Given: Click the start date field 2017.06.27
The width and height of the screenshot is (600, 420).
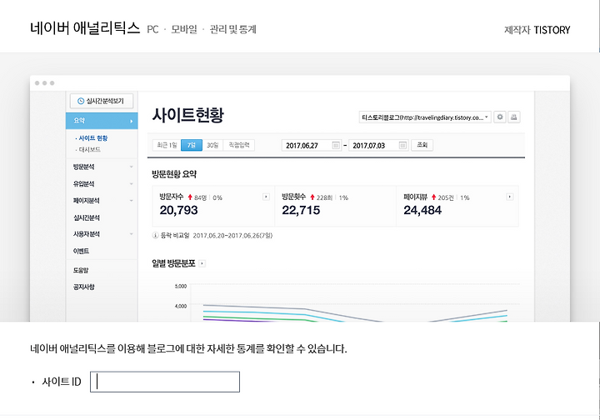Looking at the screenshot, I should 311,145.
